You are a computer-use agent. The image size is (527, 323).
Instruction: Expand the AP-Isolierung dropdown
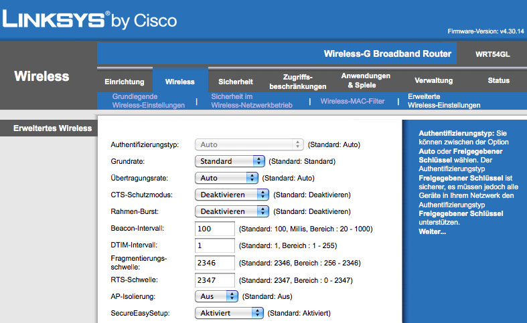pyautogui.click(x=216, y=296)
